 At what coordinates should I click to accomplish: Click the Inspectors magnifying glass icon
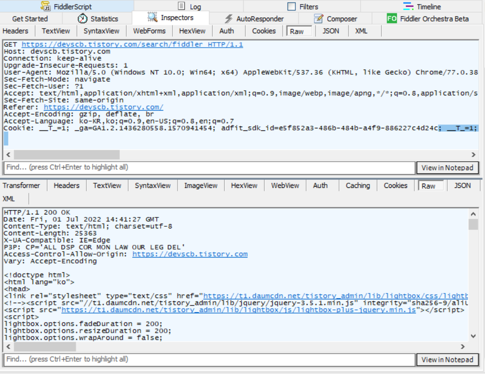click(151, 18)
